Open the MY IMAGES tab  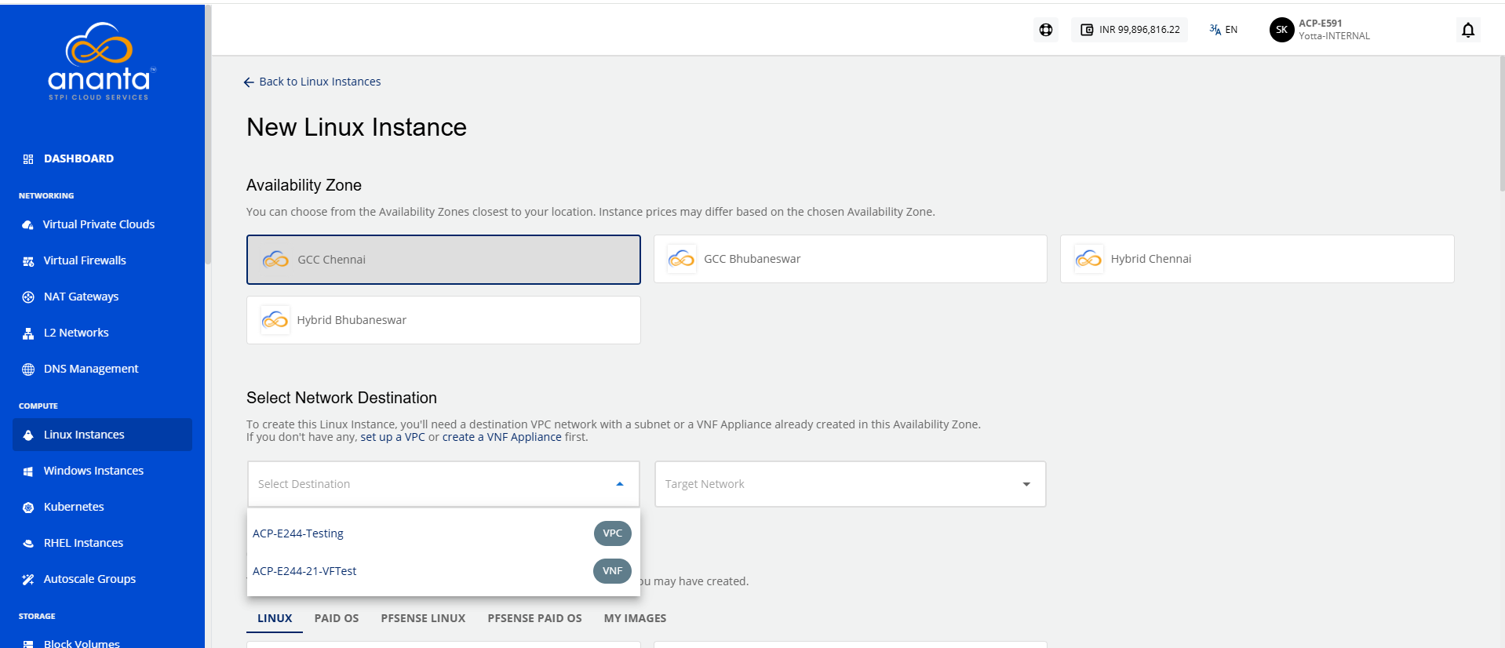[x=635, y=618]
